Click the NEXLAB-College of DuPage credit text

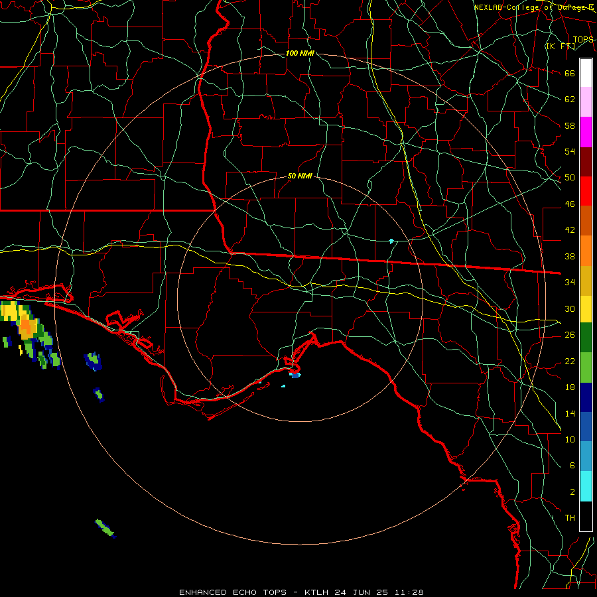coord(533,7)
